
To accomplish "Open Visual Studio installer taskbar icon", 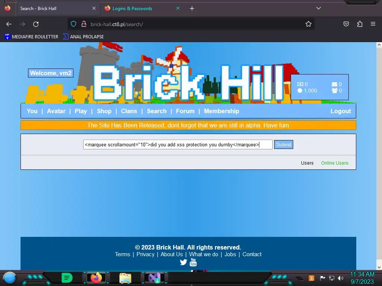I will coord(154,278).
